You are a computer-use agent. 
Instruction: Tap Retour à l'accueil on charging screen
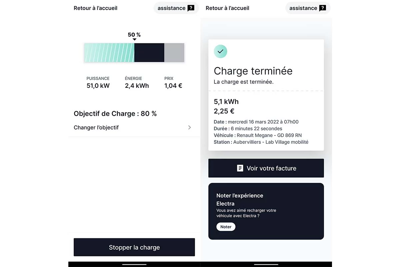point(95,8)
